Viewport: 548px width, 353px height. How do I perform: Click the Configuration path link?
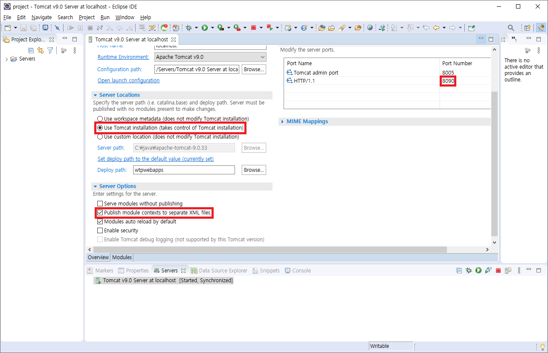[x=119, y=69]
